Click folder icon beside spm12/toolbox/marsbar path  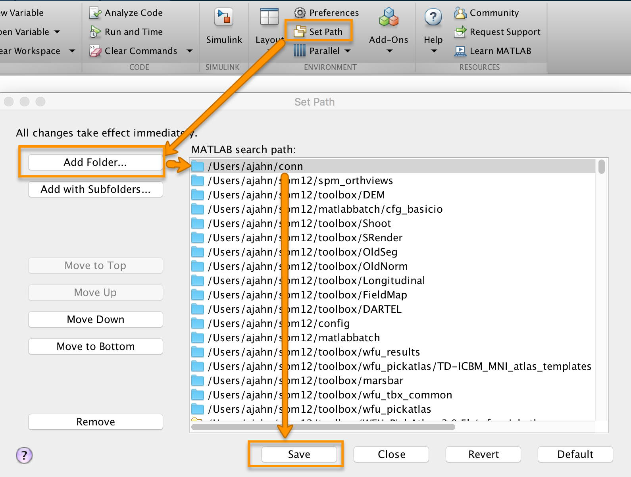click(197, 381)
